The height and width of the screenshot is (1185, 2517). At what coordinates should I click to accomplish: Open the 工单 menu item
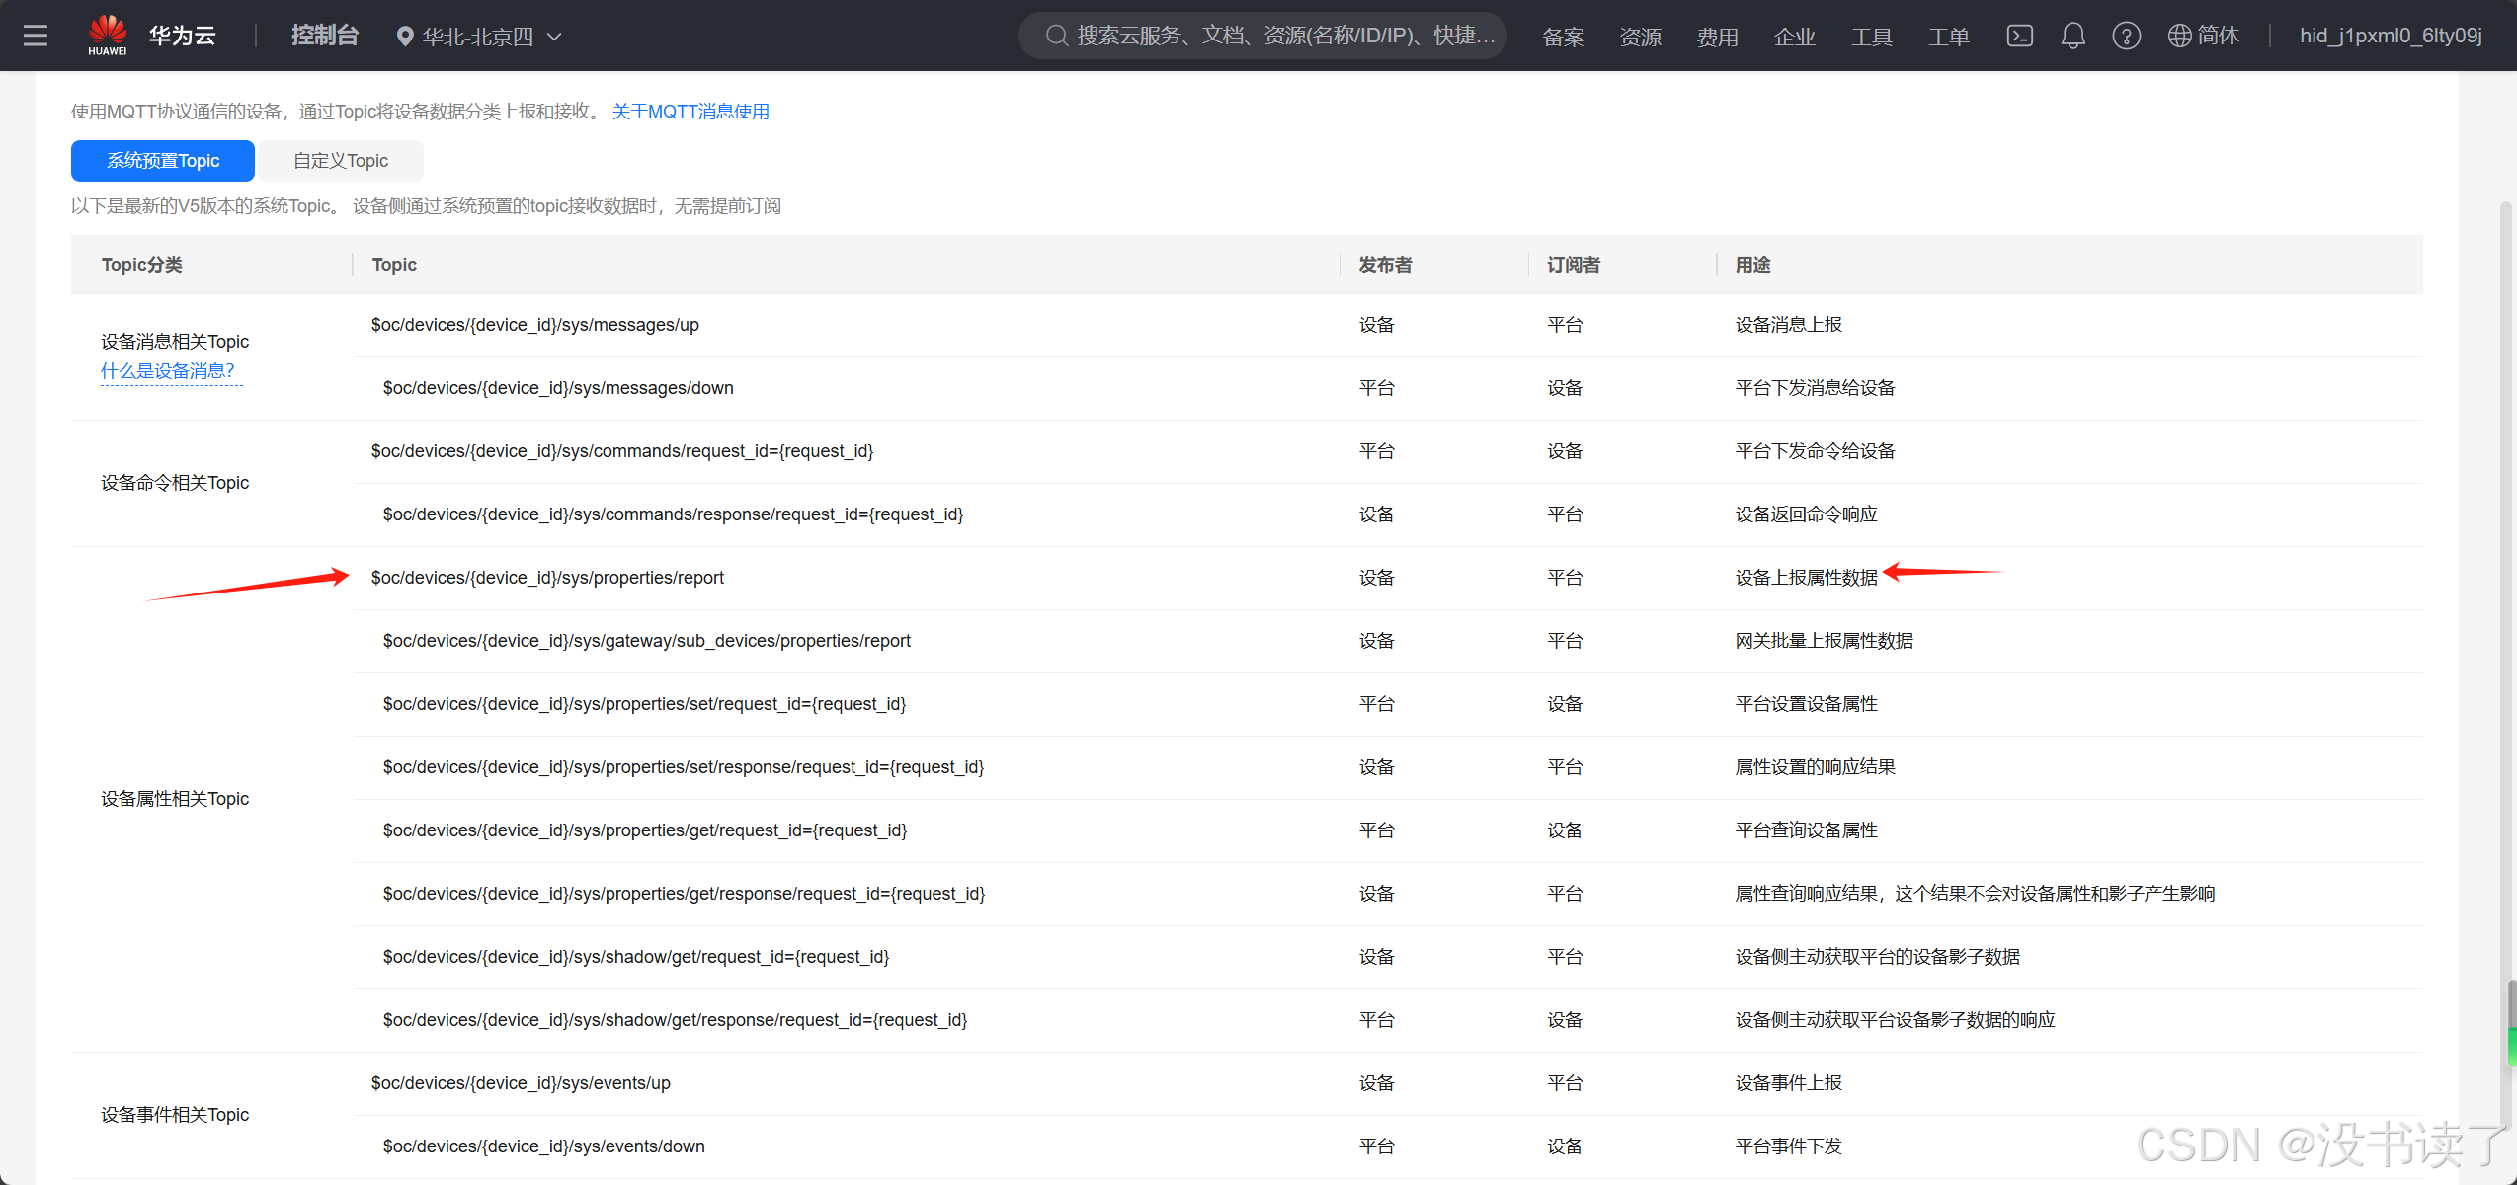click(x=1948, y=37)
